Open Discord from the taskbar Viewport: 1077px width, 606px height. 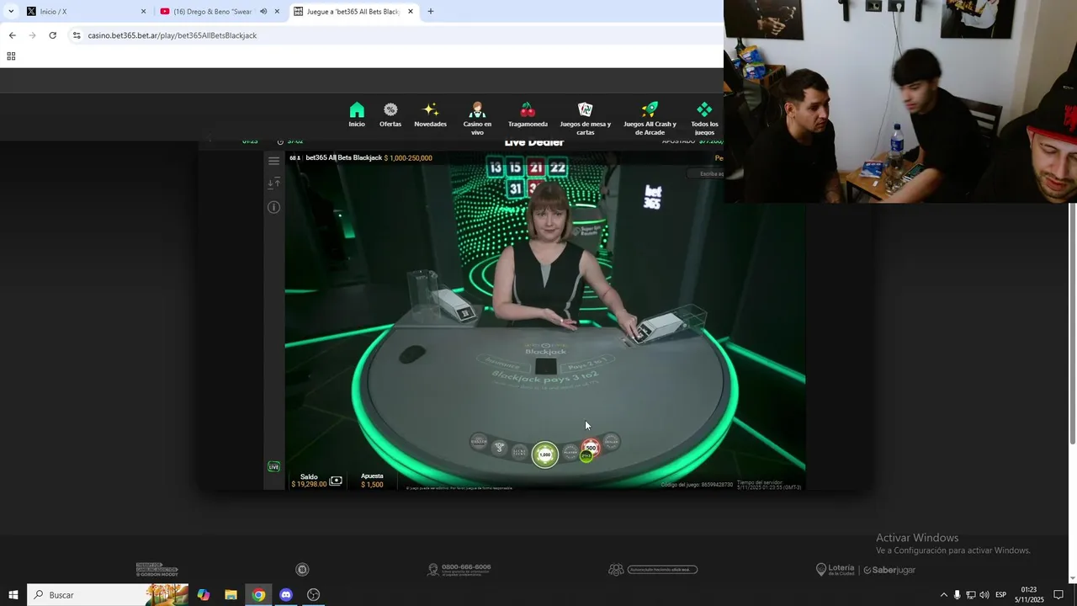(286, 595)
